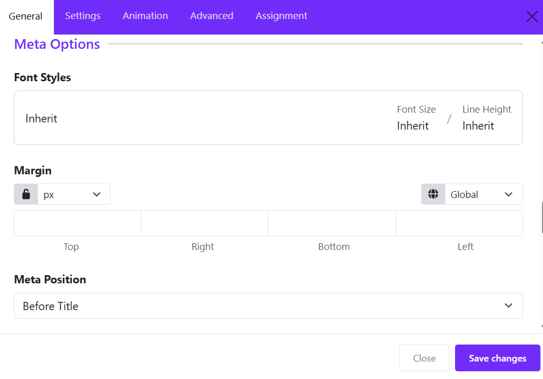This screenshot has width=543, height=379.
Task: Click the Save changes button
Action: [x=498, y=358]
